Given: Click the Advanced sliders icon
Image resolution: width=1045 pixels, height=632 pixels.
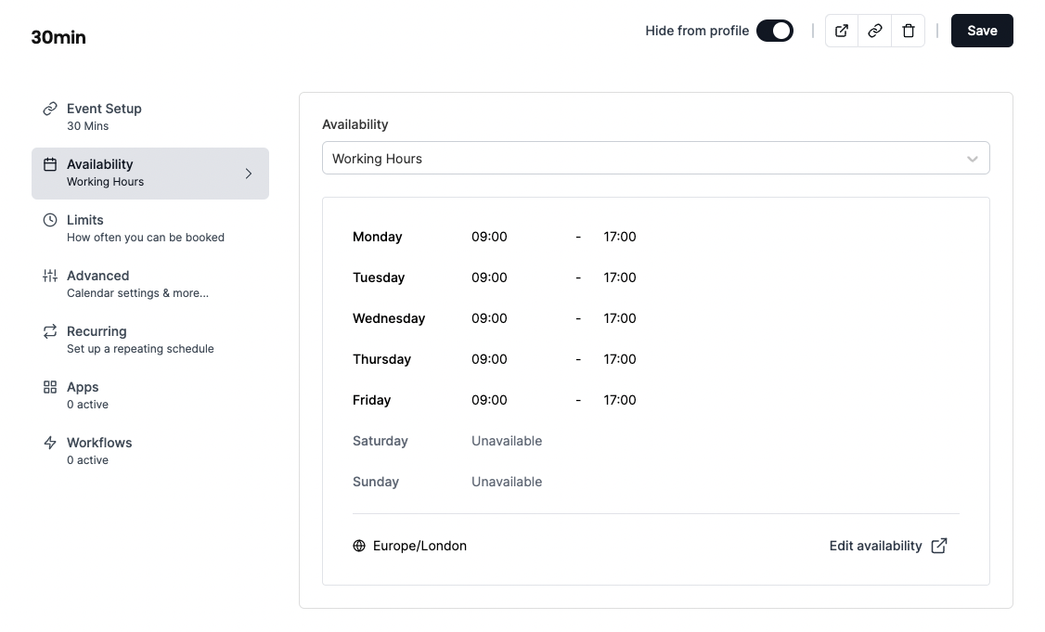Looking at the screenshot, I should click(x=50, y=276).
